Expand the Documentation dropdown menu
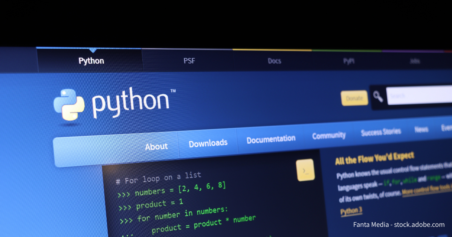Screen dimensions: 452x237 coord(271,139)
